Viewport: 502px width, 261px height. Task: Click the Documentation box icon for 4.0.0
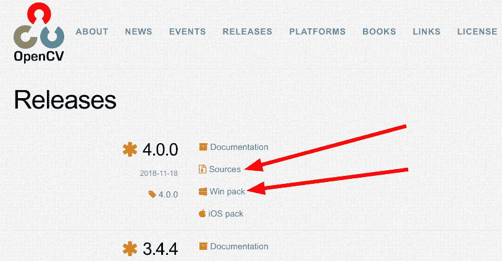203,147
